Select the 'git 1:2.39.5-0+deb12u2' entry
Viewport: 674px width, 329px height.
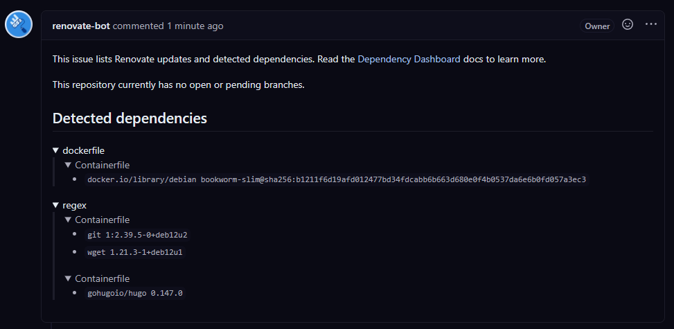click(137, 235)
